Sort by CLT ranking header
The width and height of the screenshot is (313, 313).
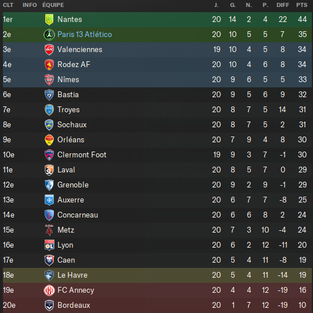(8, 5)
